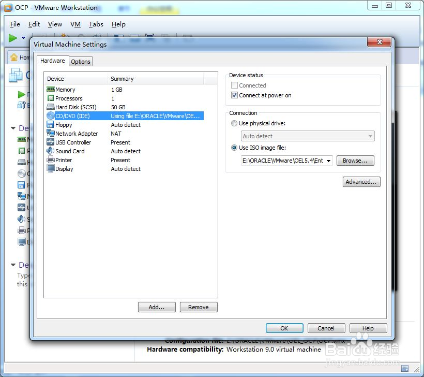Toggle the Connected checkbox

(234, 85)
